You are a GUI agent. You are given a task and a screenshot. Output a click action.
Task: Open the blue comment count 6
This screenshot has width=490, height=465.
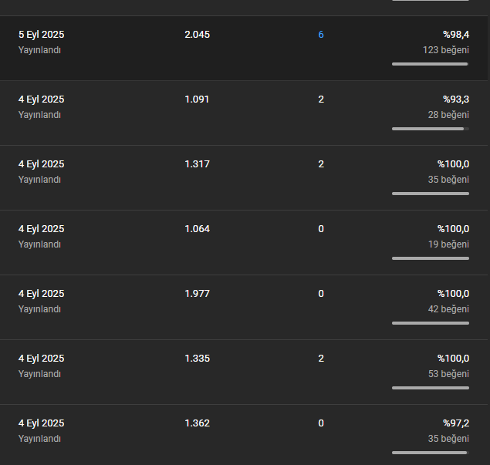click(x=321, y=35)
